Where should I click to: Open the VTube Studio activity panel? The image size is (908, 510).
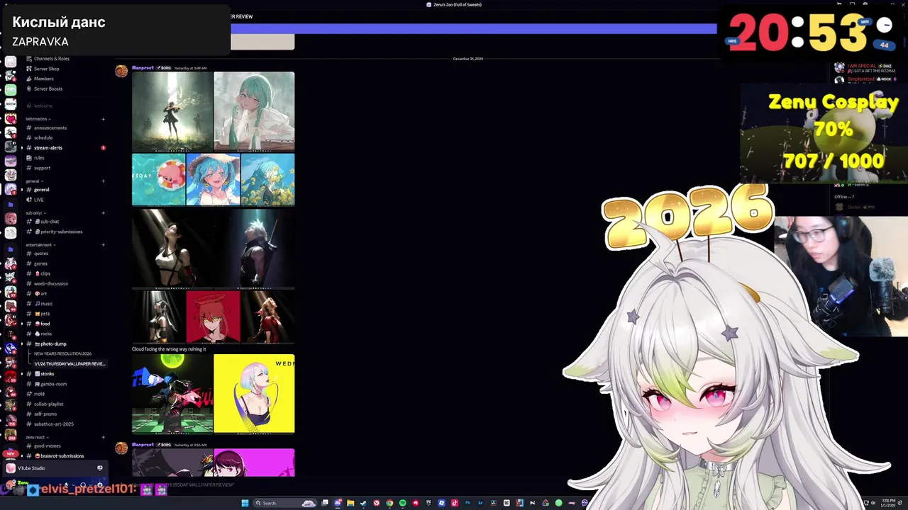54,468
